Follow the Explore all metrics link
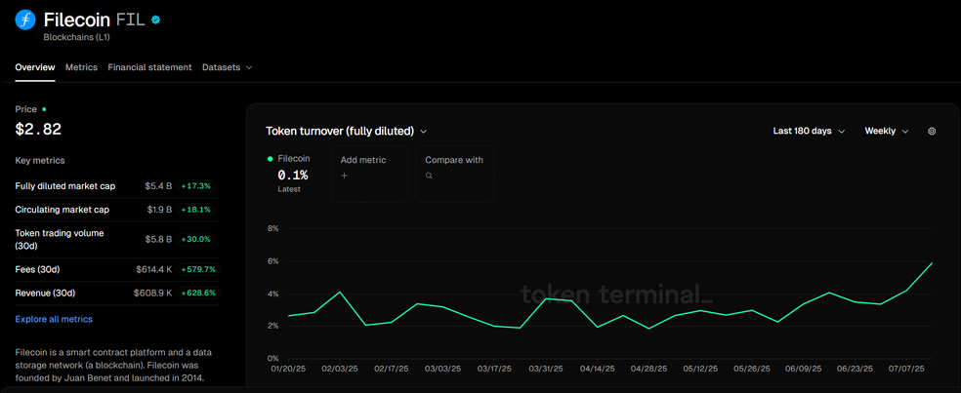Image resolution: width=961 pixels, height=393 pixels. click(x=54, y=319)
